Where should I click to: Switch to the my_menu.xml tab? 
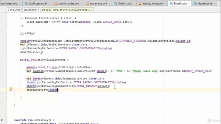[98, 4]
